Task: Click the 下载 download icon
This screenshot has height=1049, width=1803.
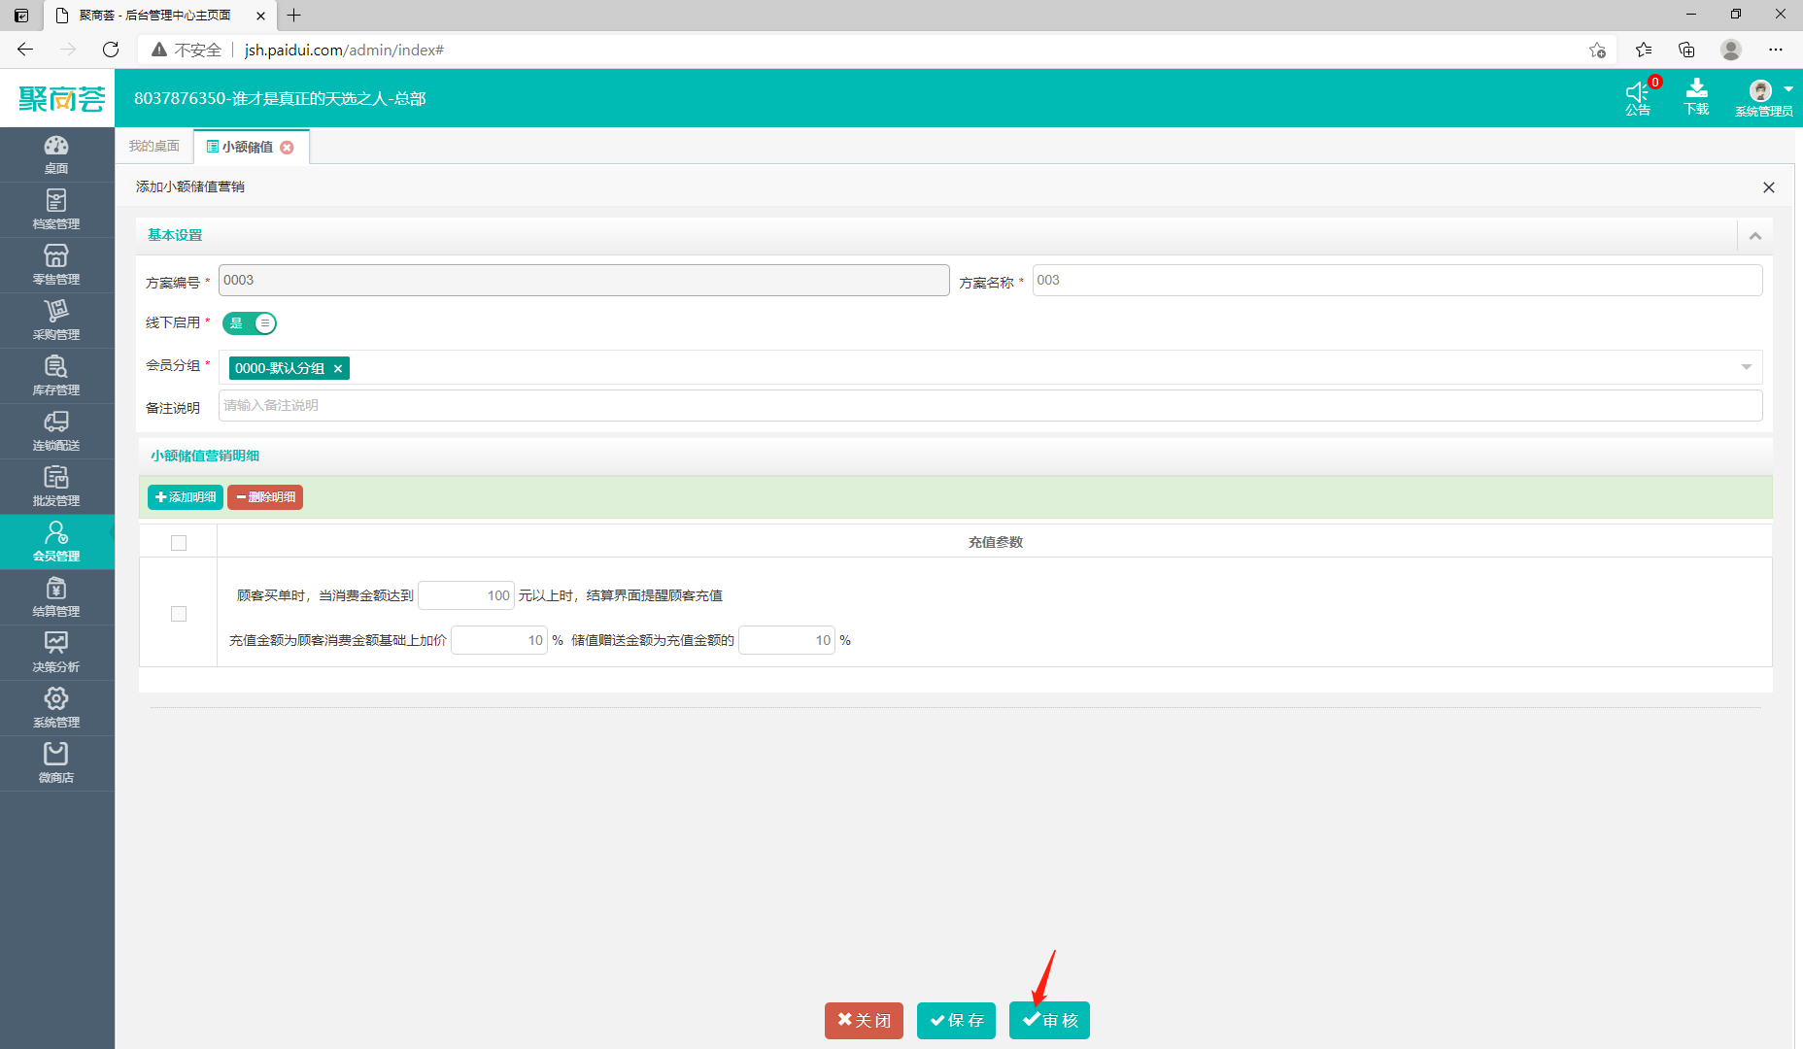Action: pyautogui.click(x=1697, y=98)
